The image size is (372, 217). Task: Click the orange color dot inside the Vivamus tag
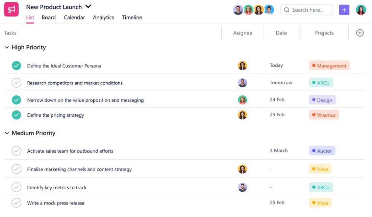tap(314, 115)
